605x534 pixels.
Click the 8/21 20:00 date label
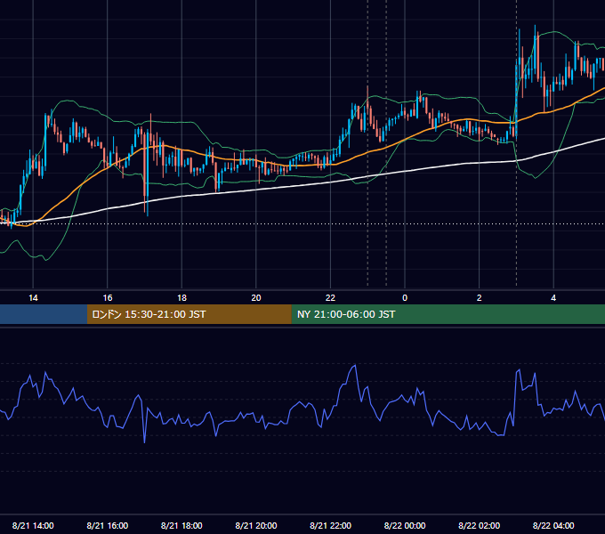tap(256, 525)
